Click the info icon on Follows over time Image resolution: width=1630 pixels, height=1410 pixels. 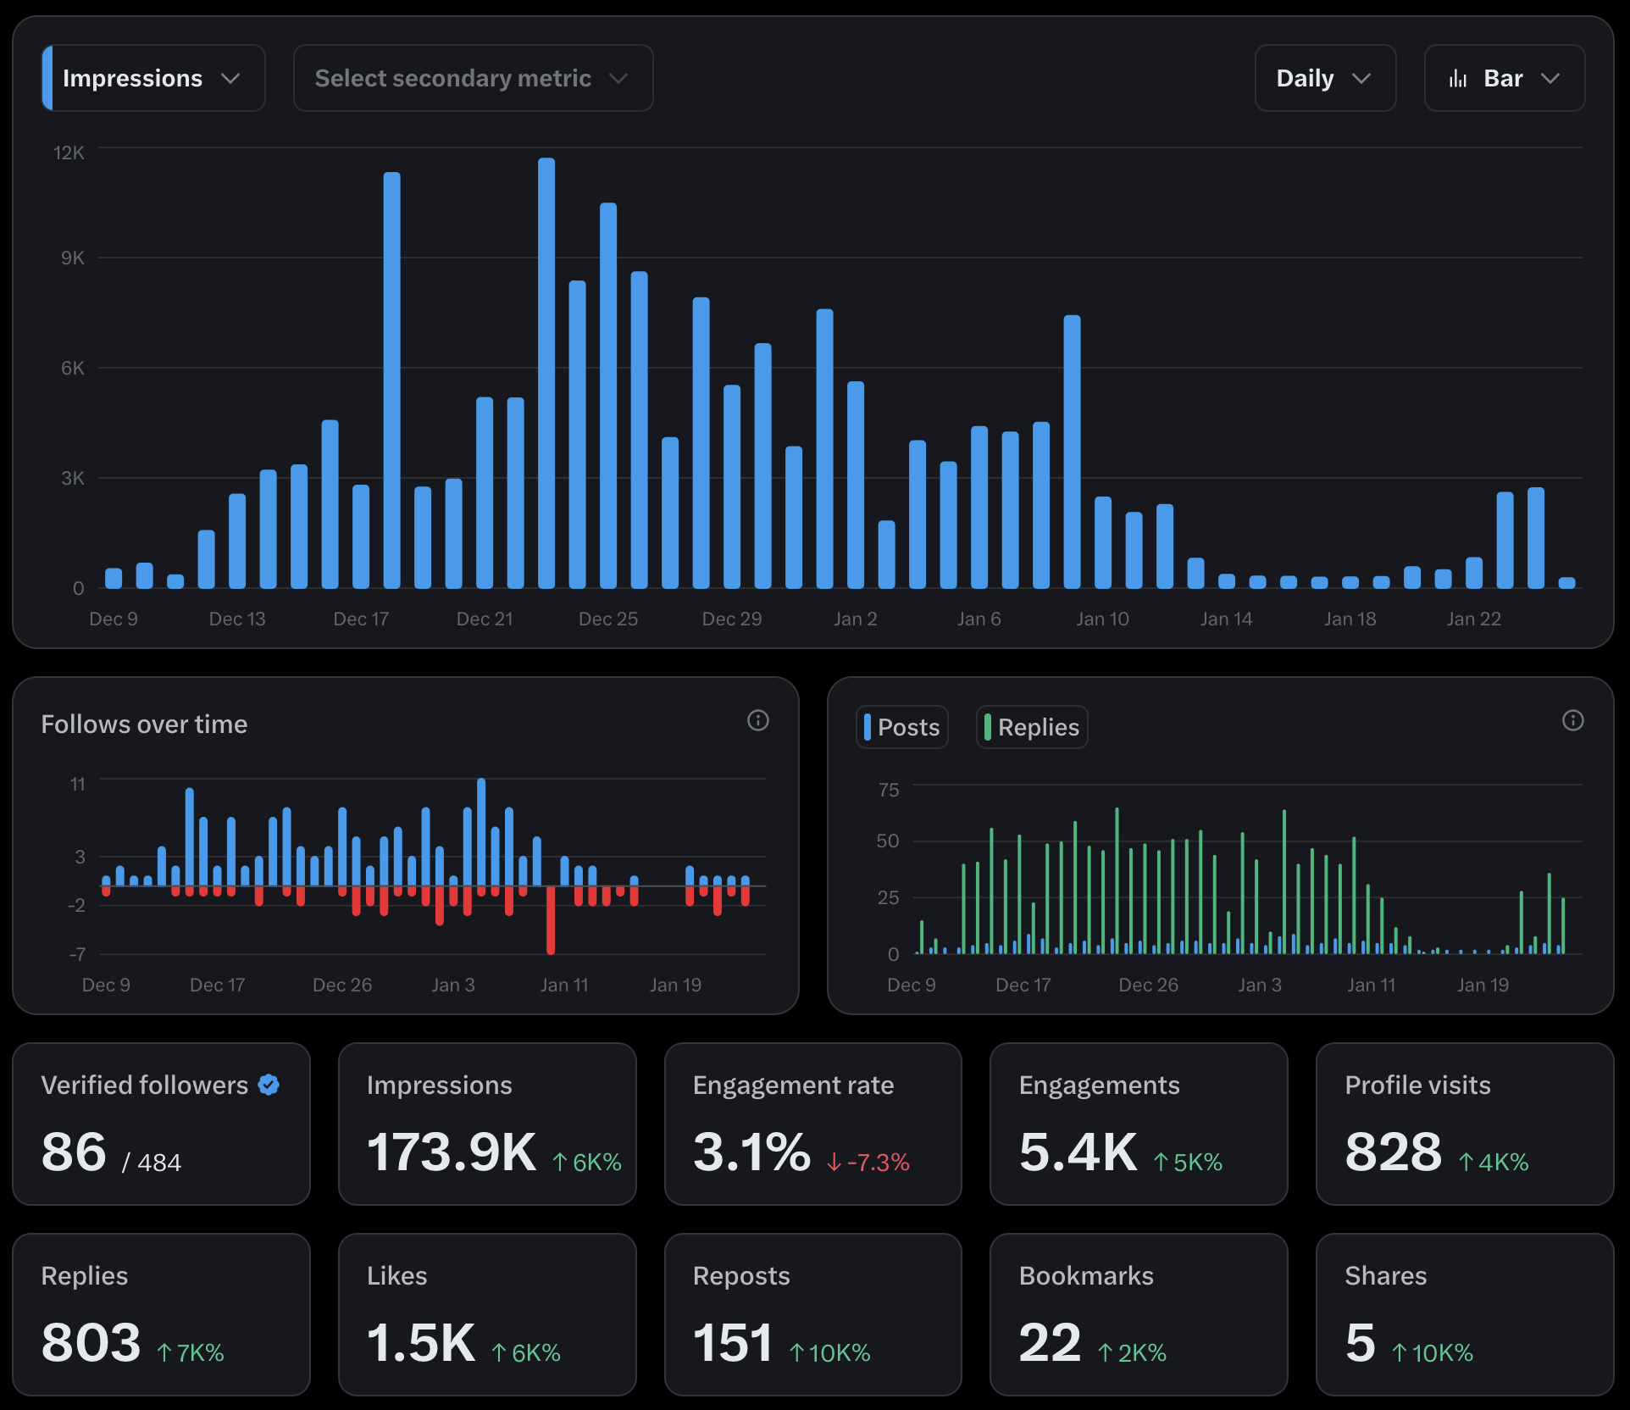758,721
